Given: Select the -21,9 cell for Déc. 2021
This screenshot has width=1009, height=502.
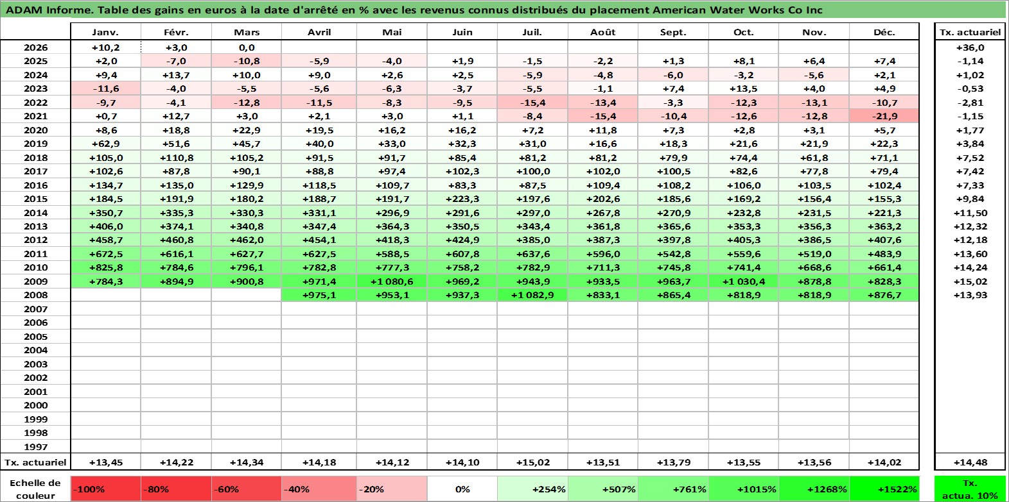Looking at the screenshot, I should pos(884,116).
